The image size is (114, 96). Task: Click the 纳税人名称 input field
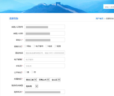coord(45,33)
